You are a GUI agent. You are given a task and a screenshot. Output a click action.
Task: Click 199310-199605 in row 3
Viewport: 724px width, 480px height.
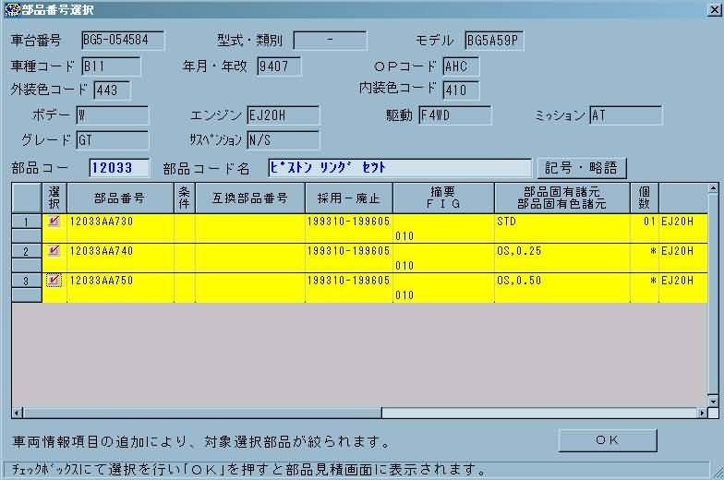point(349,281)
